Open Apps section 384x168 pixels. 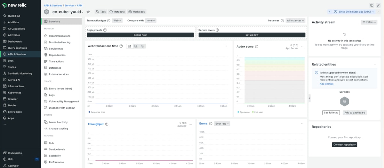tap(11, 118)
